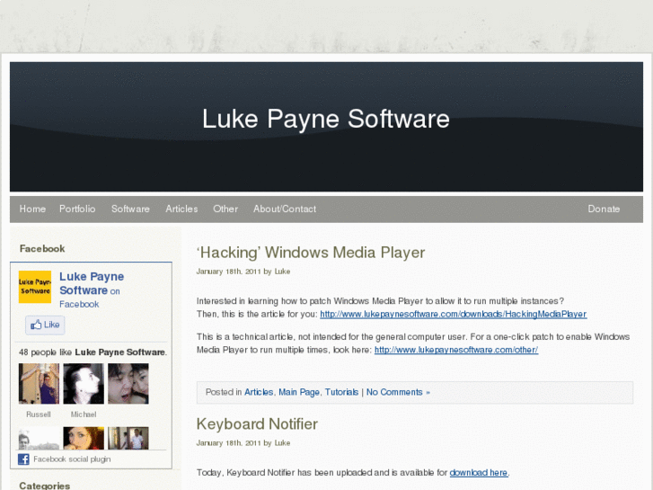Open the About/Contact menu item
653x490 pixels.
(285, 209)
